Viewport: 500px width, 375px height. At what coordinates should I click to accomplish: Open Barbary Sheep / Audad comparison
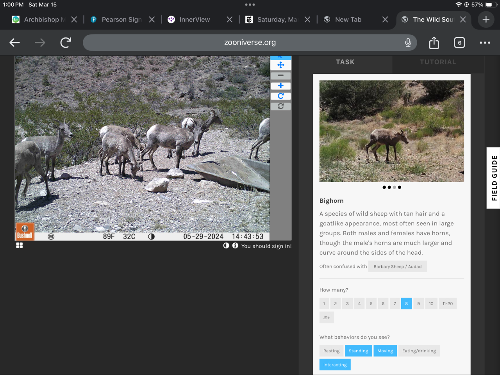coord(397,266)
